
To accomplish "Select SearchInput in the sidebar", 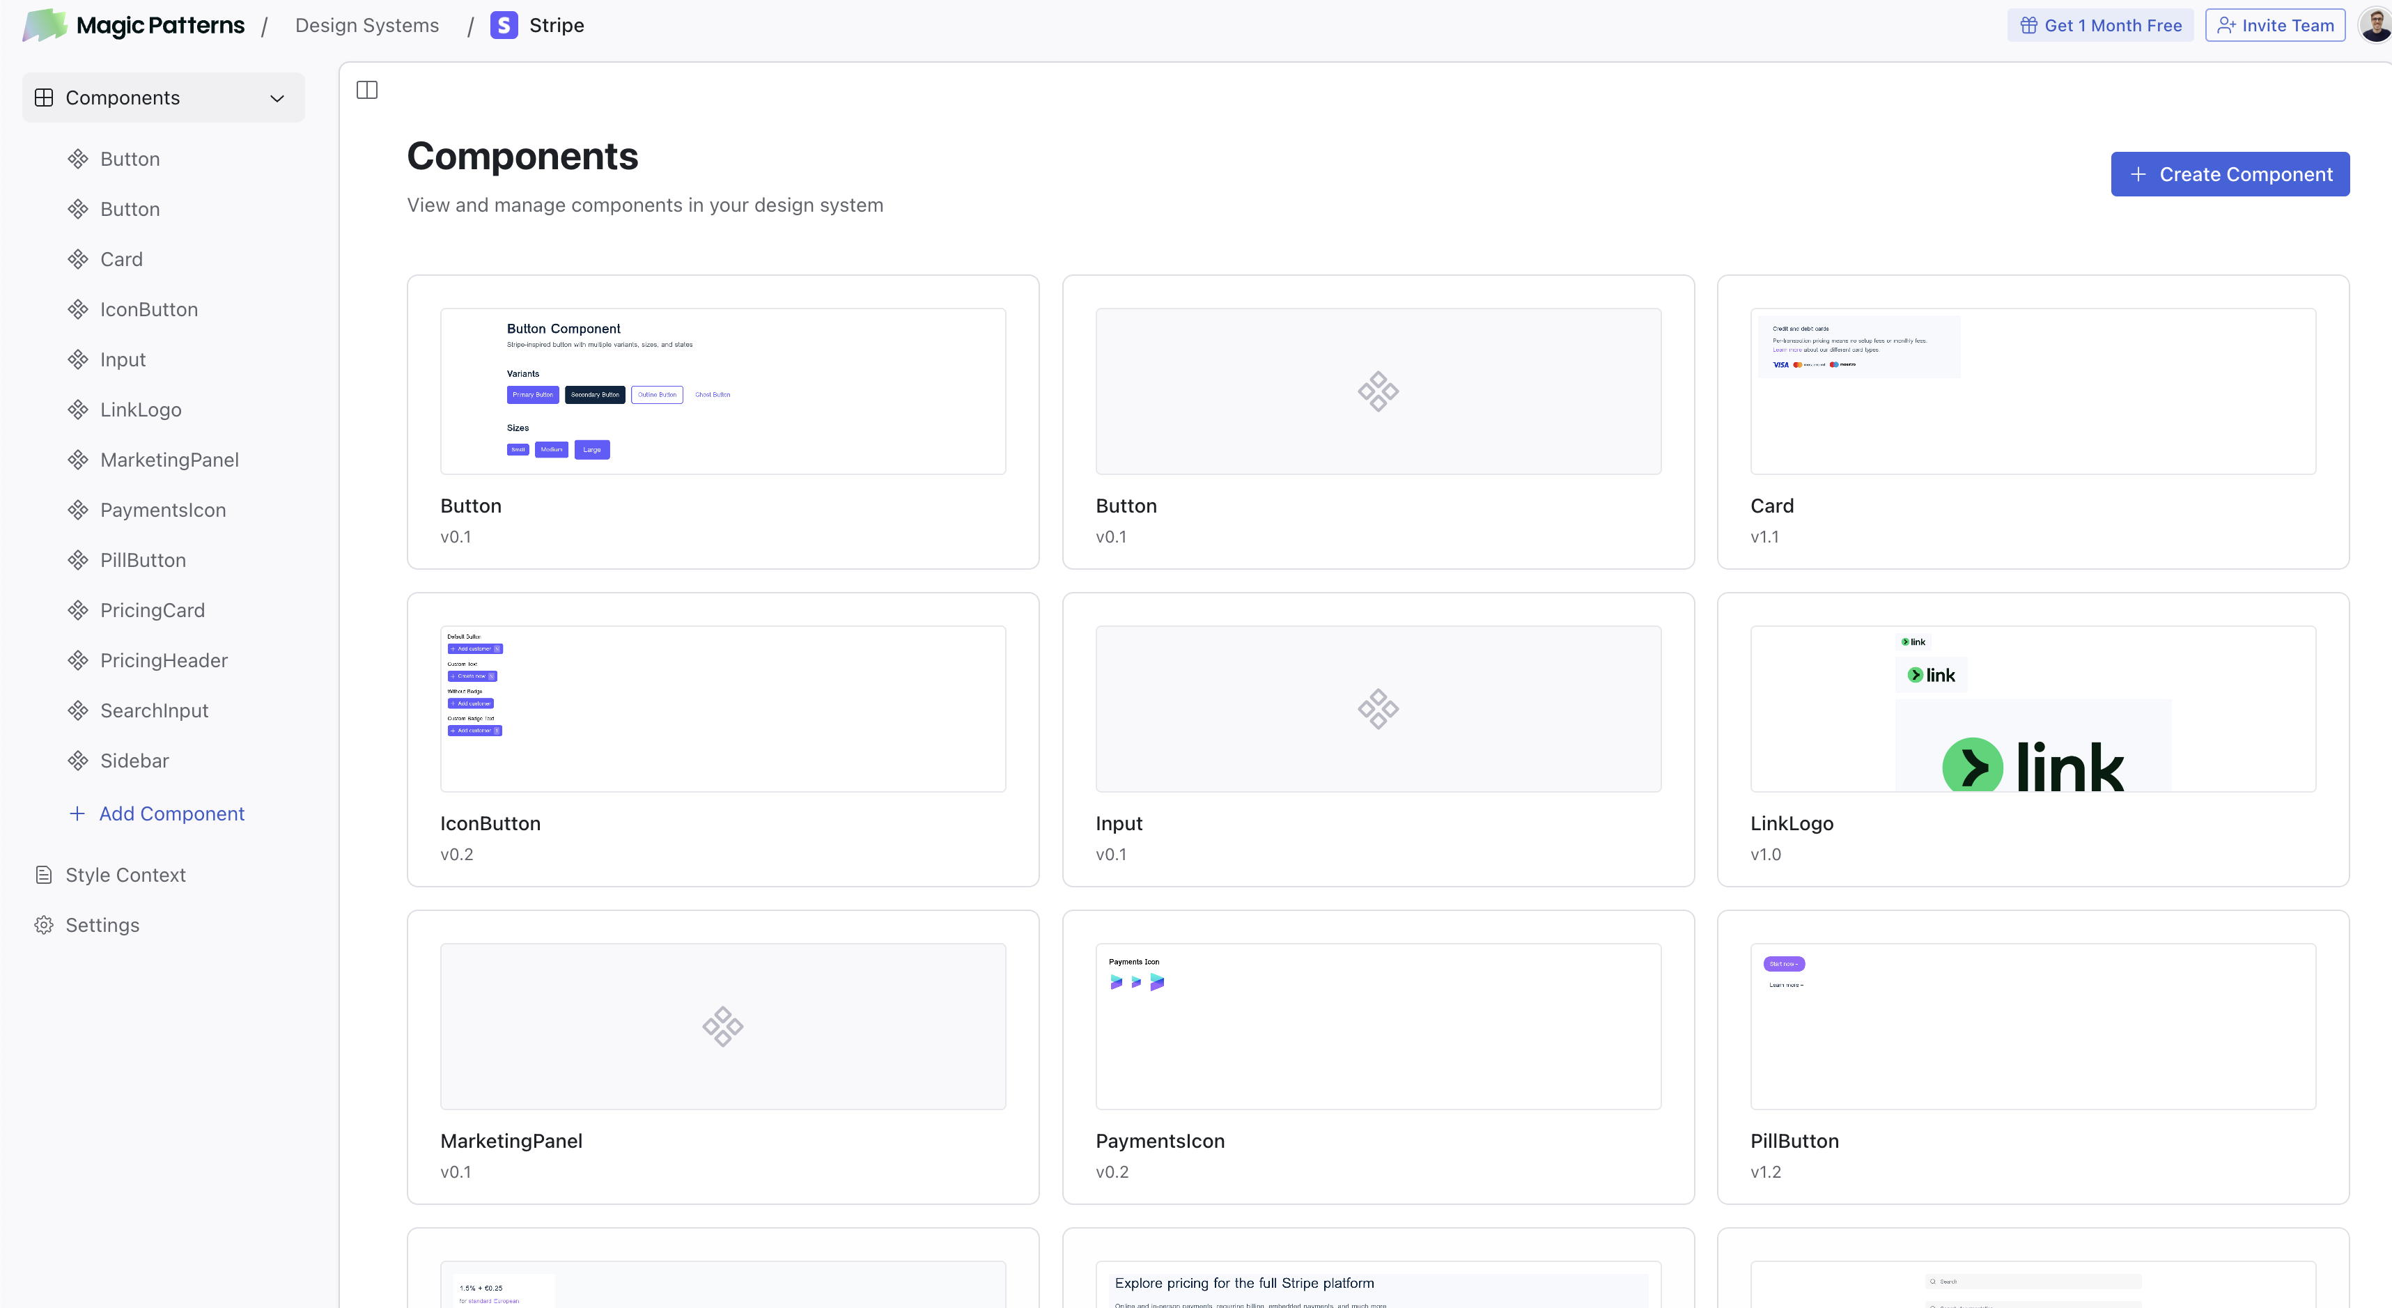I will (154, 709).
